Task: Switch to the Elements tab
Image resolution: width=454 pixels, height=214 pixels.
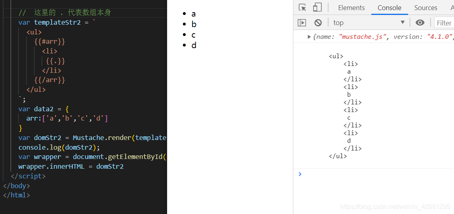Action: [352, 8]
